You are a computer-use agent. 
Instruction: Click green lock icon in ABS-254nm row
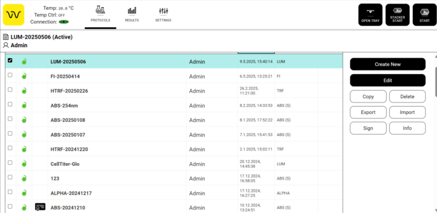(x=24, y=105)
